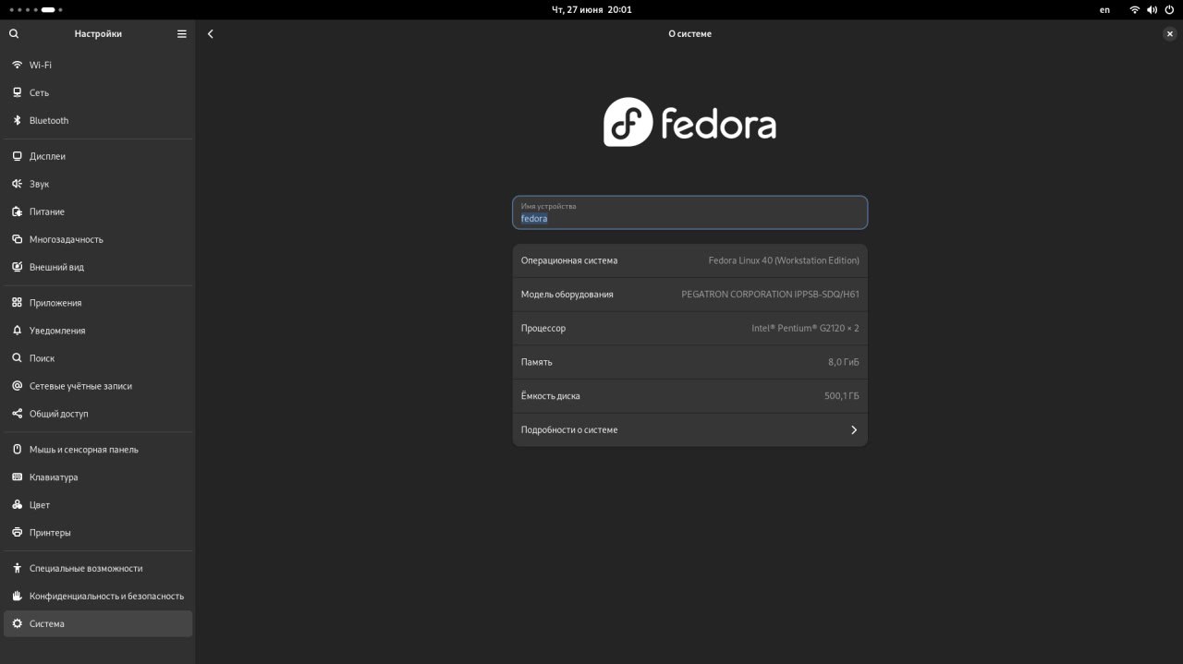
Task: Click the Специальные возможности accessibility icon
Action: [x=17, y=569]
